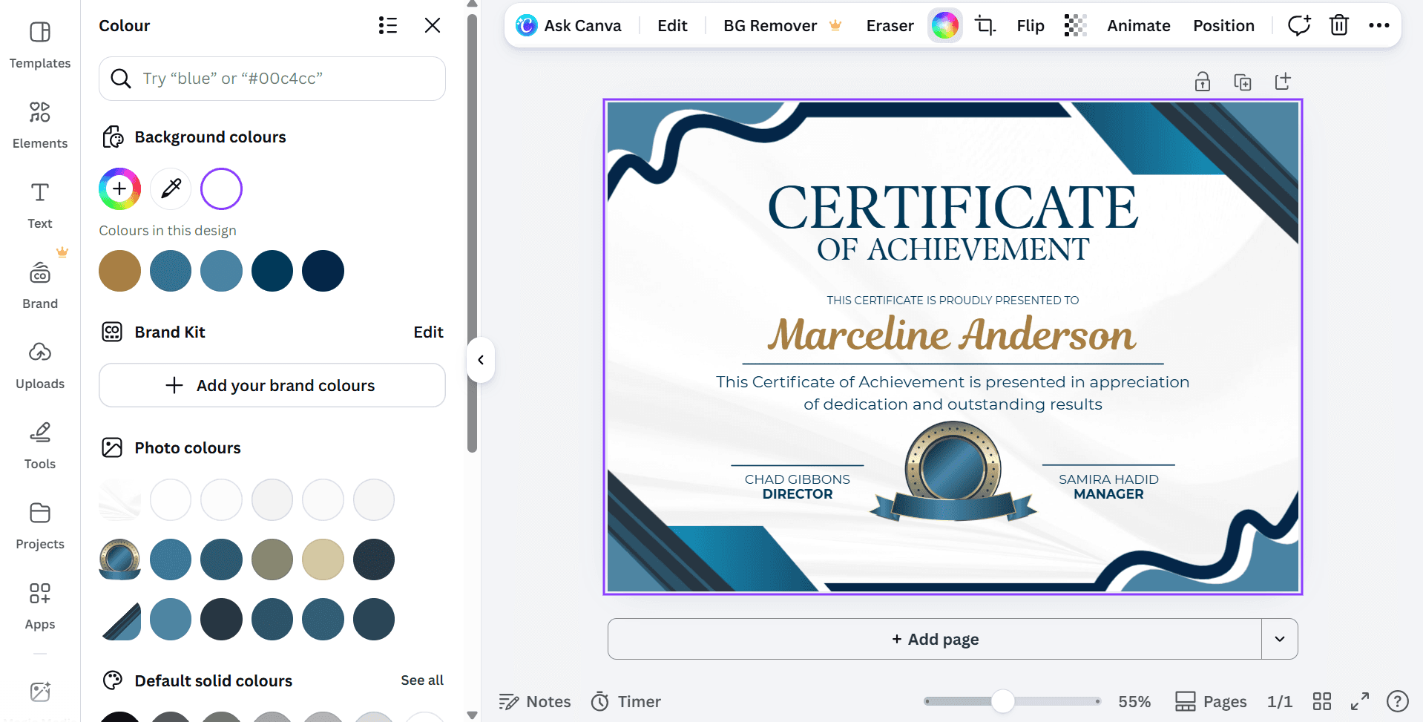Click the zoom slider handle
This screenshot has height=722, width=1423.
[x=1003, y=701]
